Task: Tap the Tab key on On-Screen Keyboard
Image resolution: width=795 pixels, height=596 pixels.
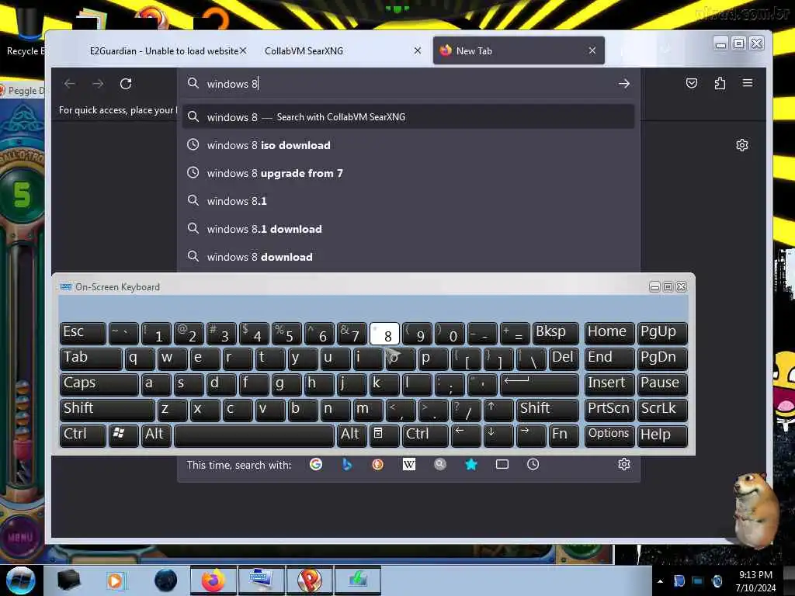Action: click(91, 359)
